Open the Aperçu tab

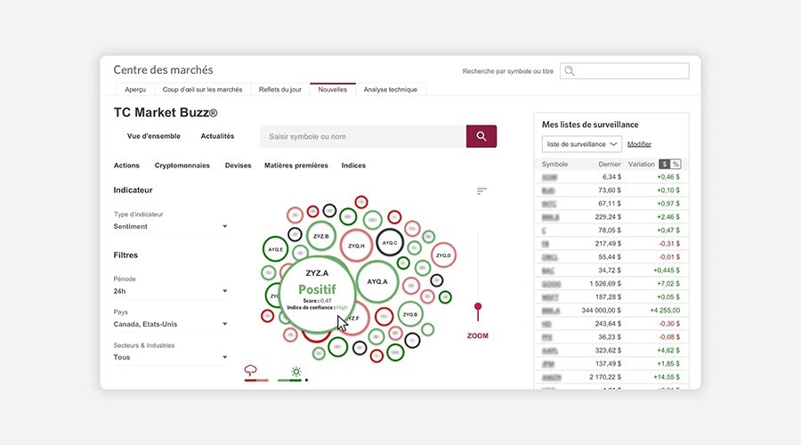pyautogui.click(x=135, y=89)
